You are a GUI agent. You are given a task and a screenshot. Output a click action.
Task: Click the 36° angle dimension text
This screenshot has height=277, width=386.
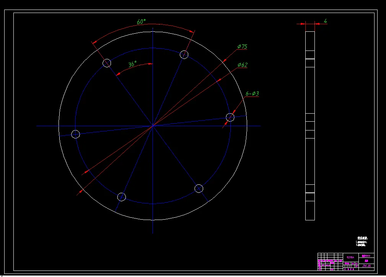[x=132, y=64]
